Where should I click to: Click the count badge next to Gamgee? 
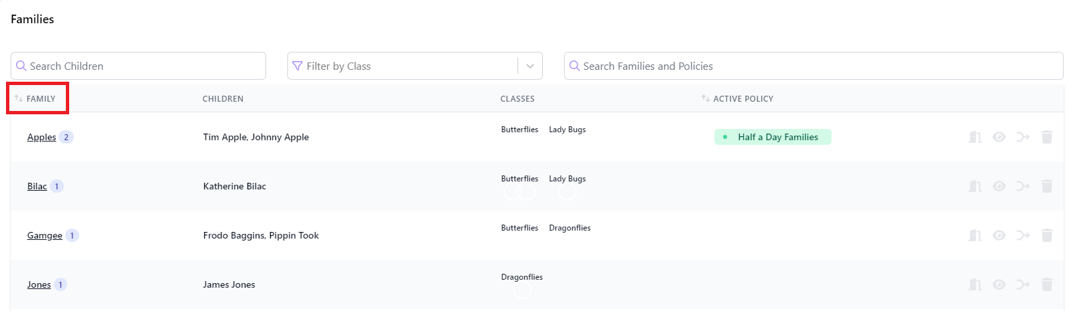tap(72, 235)
